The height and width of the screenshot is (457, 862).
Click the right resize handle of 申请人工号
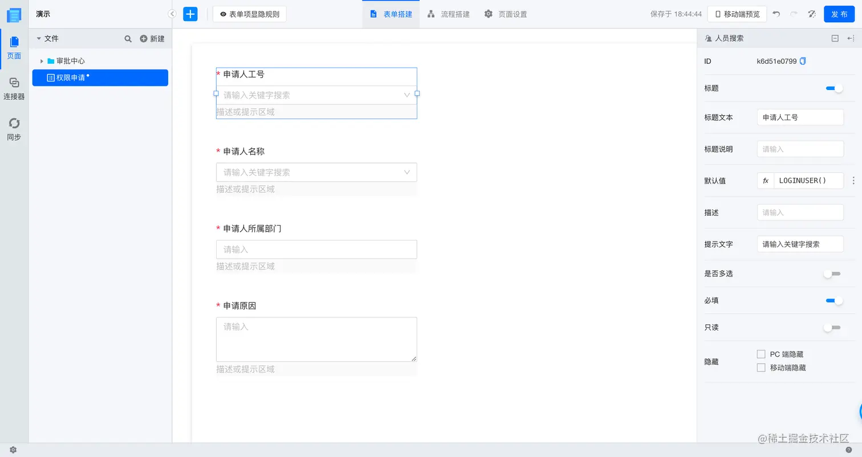pyautogui.click(x=417, y=93)
